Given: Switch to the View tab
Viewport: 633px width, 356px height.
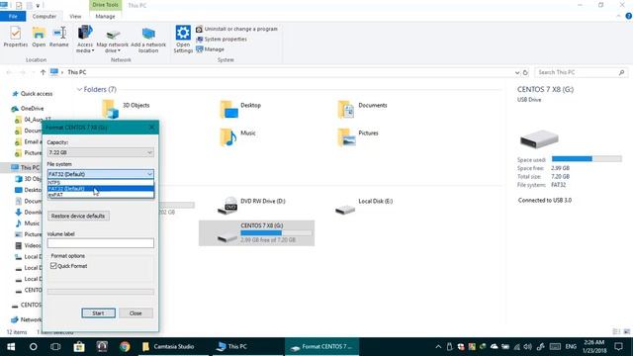Looking at the screenshot, I should 75,16.
